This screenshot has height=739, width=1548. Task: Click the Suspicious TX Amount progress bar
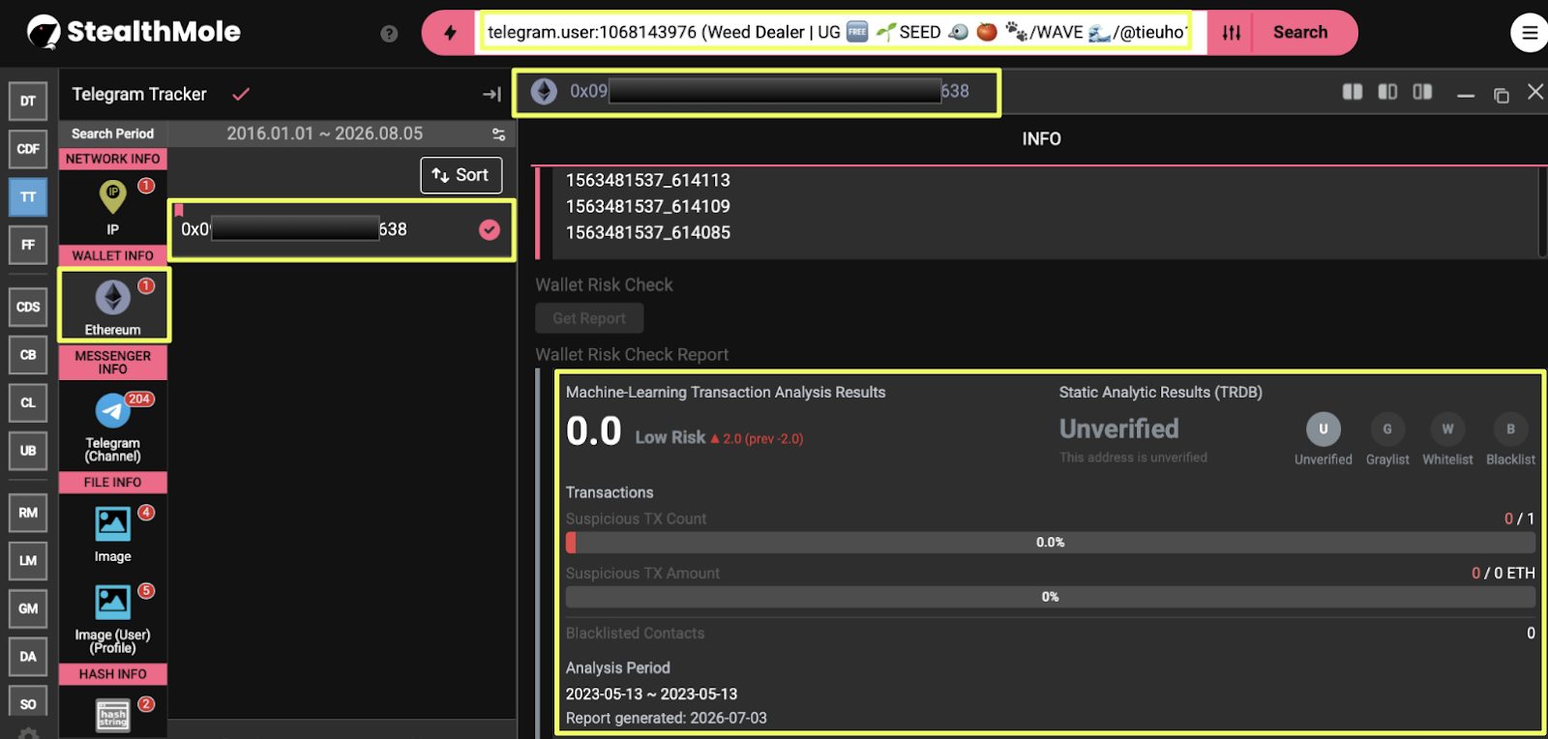point(1051,597)
